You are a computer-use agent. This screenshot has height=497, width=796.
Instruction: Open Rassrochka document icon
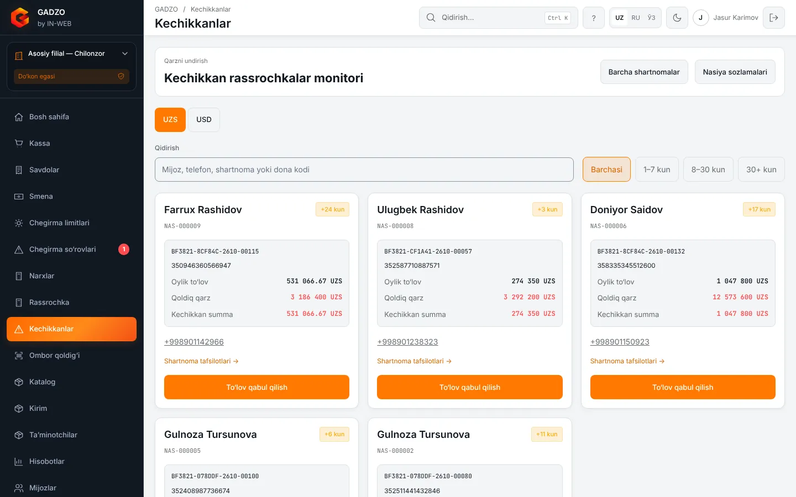tap(19, 303)
